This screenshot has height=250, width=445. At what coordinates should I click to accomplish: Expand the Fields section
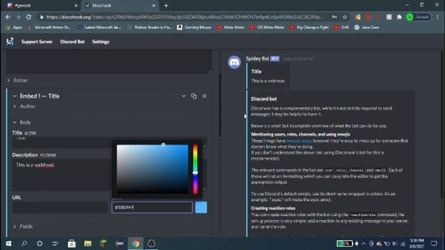[23, 226]
